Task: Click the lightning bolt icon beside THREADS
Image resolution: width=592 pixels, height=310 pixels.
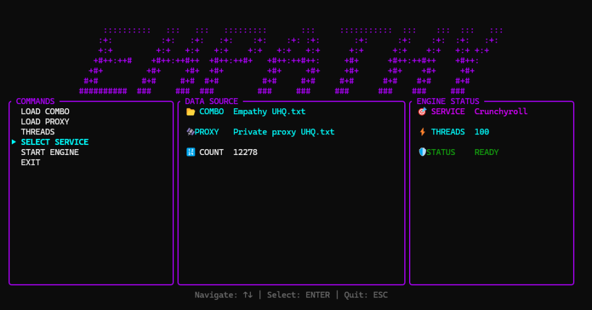Action: (x=423, y=132)
